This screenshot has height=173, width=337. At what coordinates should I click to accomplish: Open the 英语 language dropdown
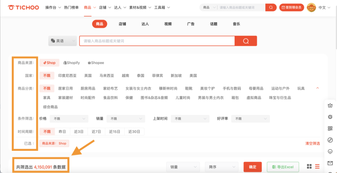(62, 41)
